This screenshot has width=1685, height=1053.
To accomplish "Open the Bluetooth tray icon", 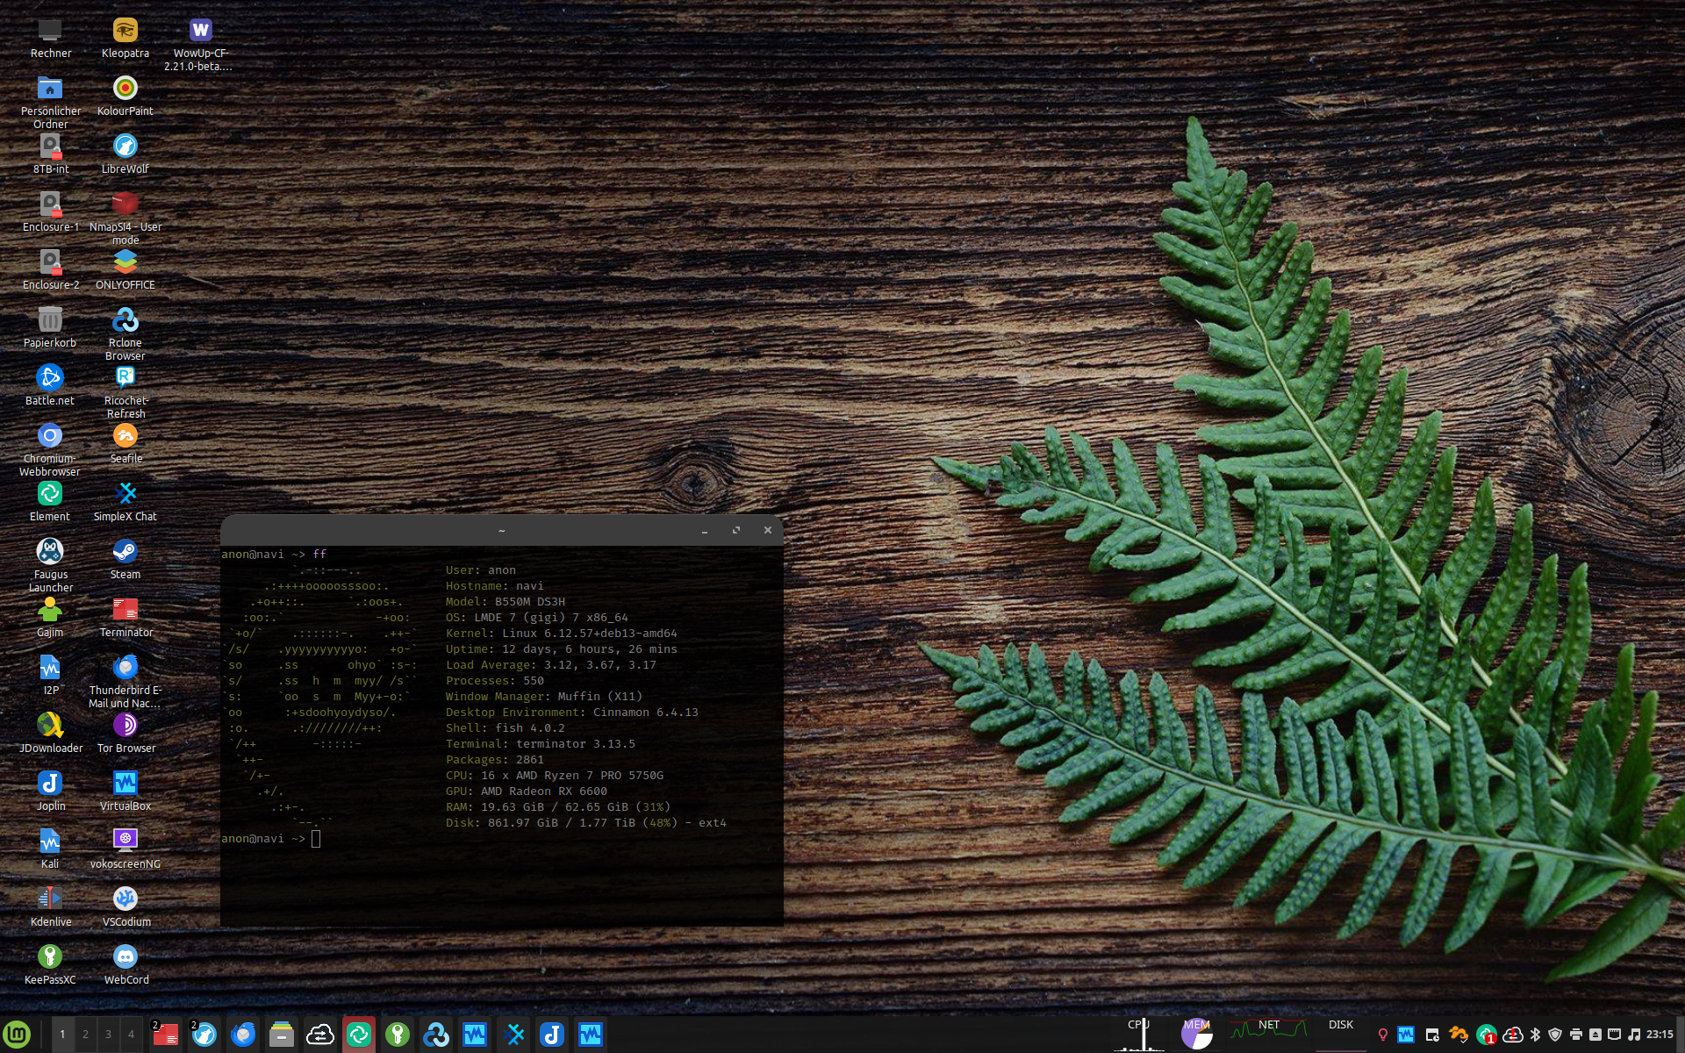I will pos(1535,1035).
